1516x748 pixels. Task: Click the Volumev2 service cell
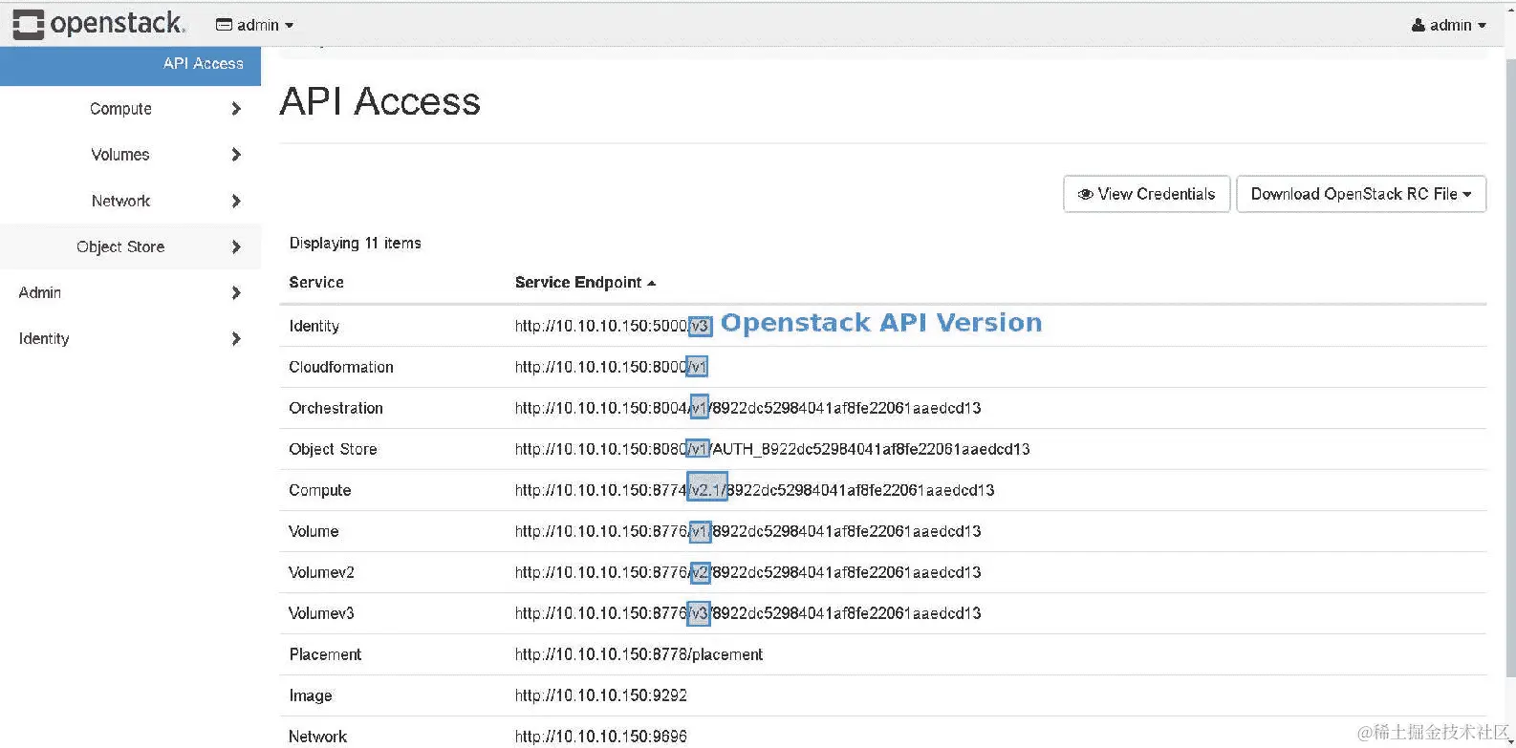(321, 572)
